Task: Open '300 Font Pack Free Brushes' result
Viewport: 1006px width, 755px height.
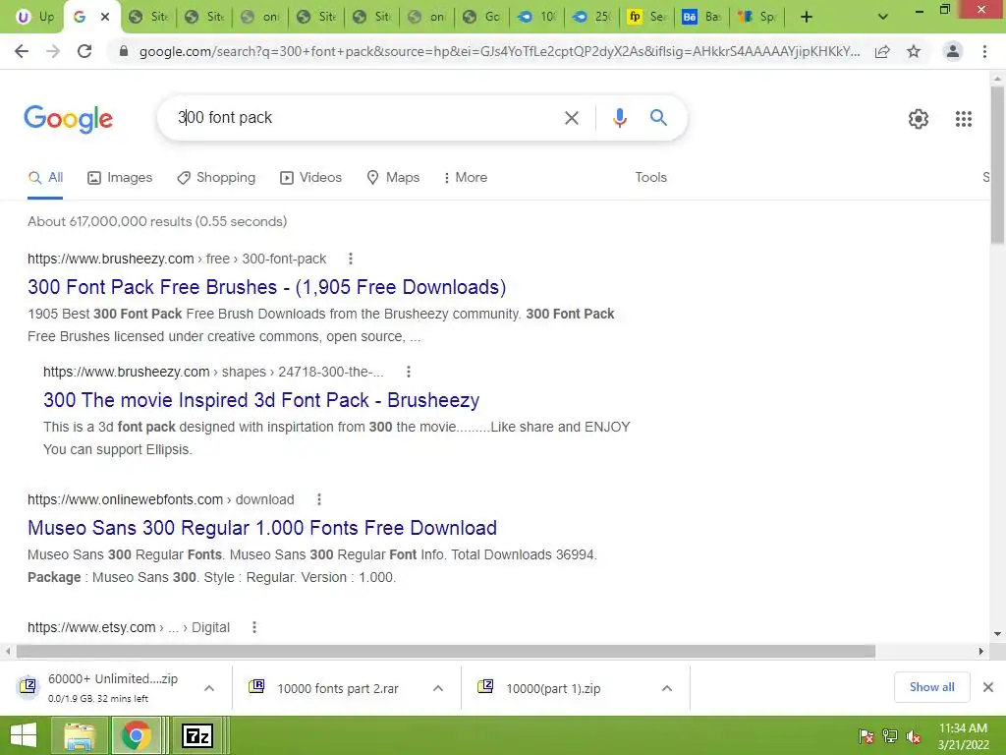Action: coord(267,287)
